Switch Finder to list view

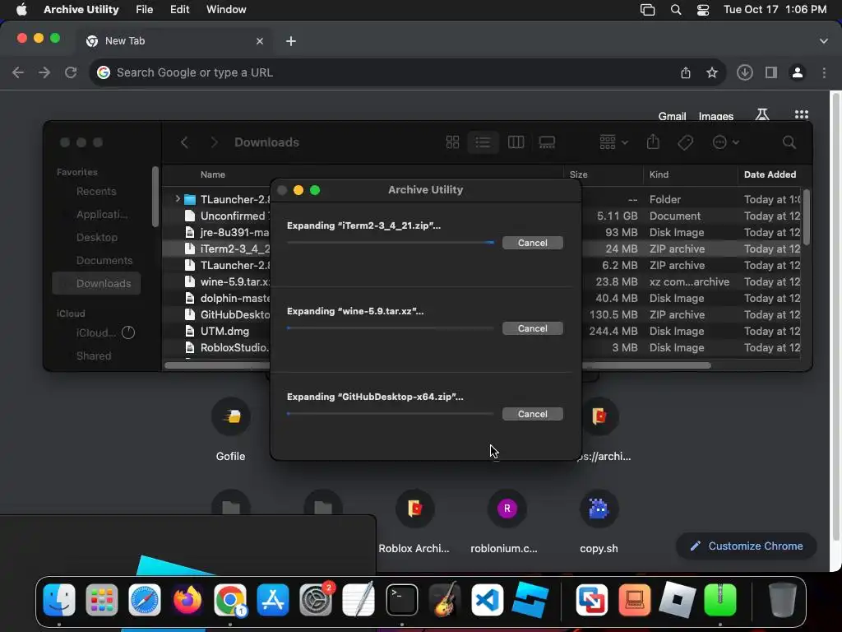482,142
